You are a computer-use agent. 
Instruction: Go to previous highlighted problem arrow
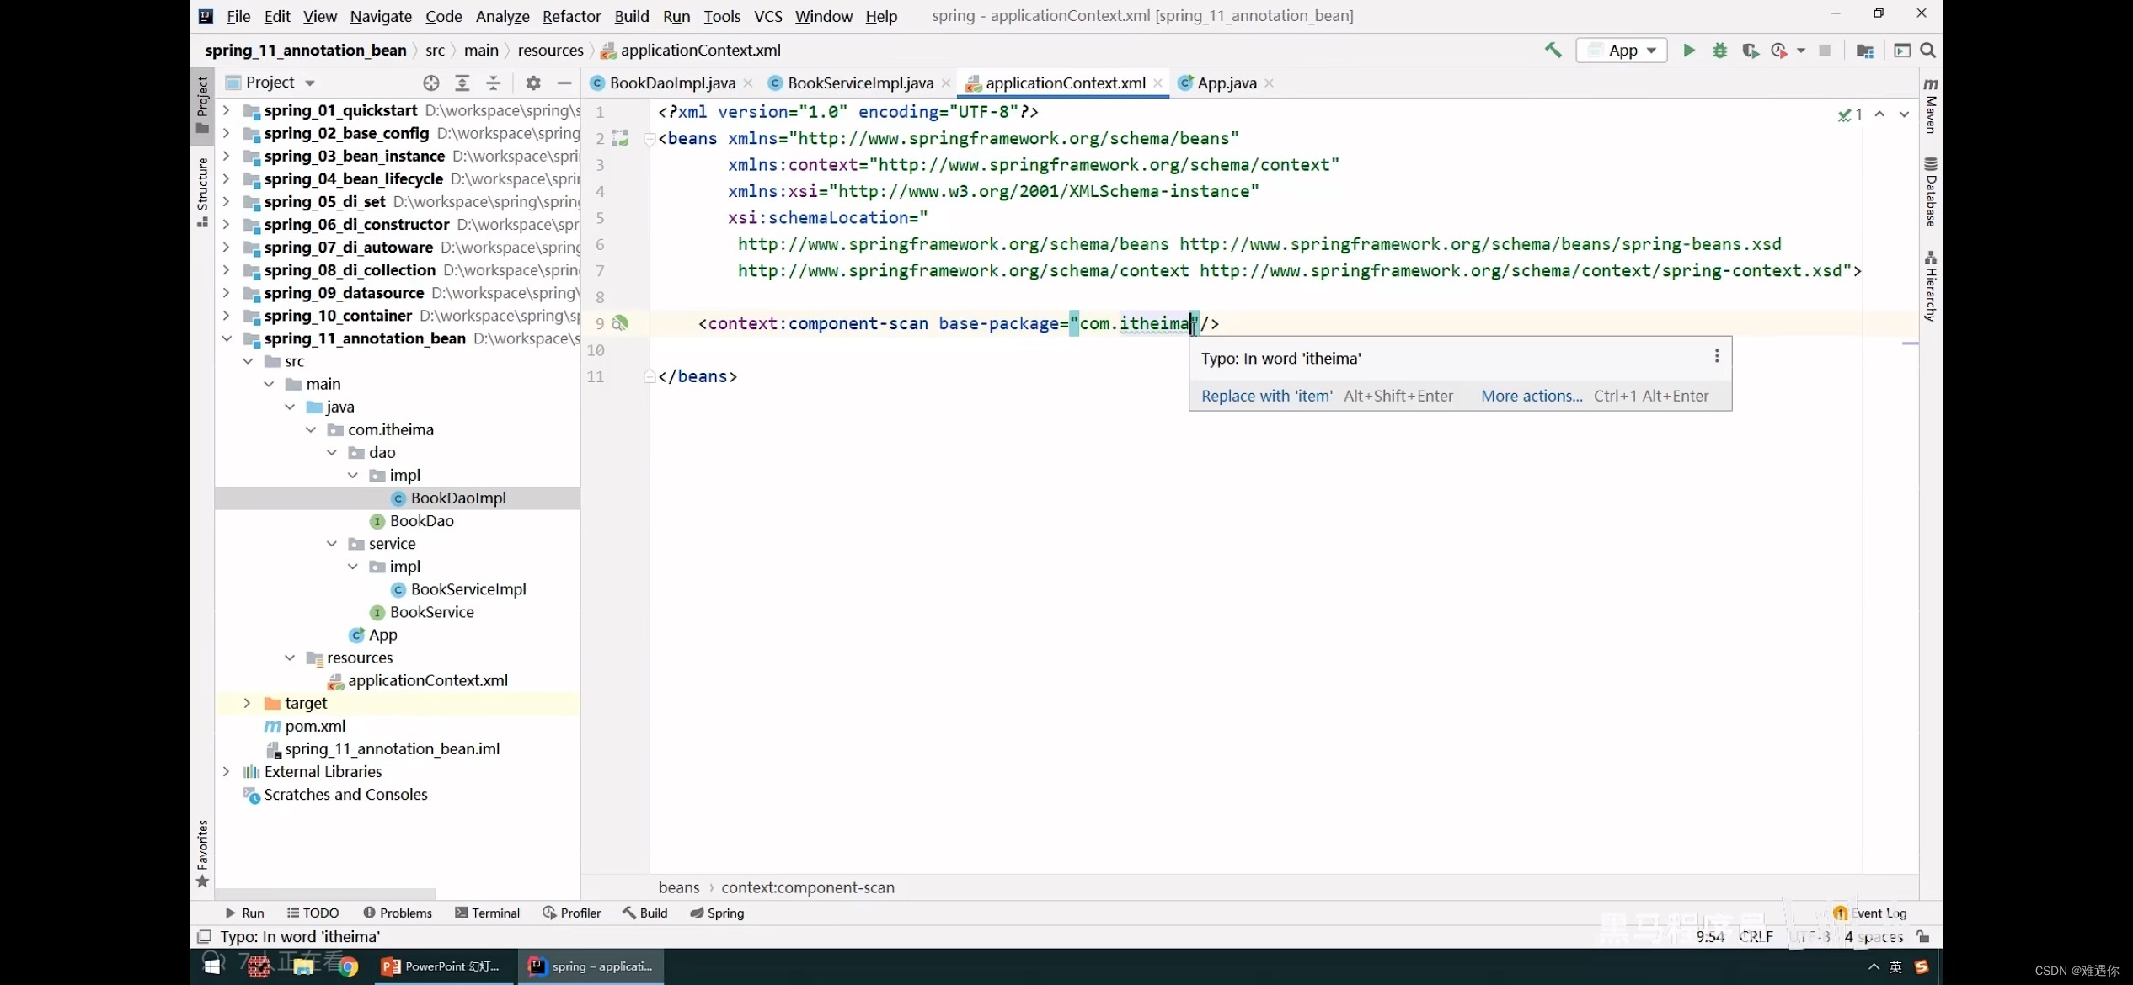(1879, 114)
